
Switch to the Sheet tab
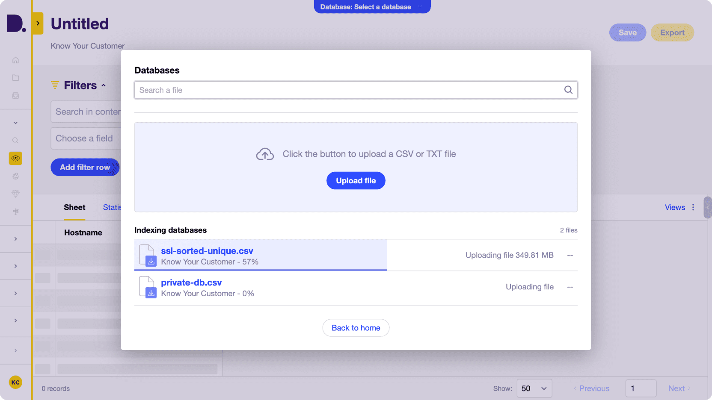pyautogui.click(x=74, y=207)
